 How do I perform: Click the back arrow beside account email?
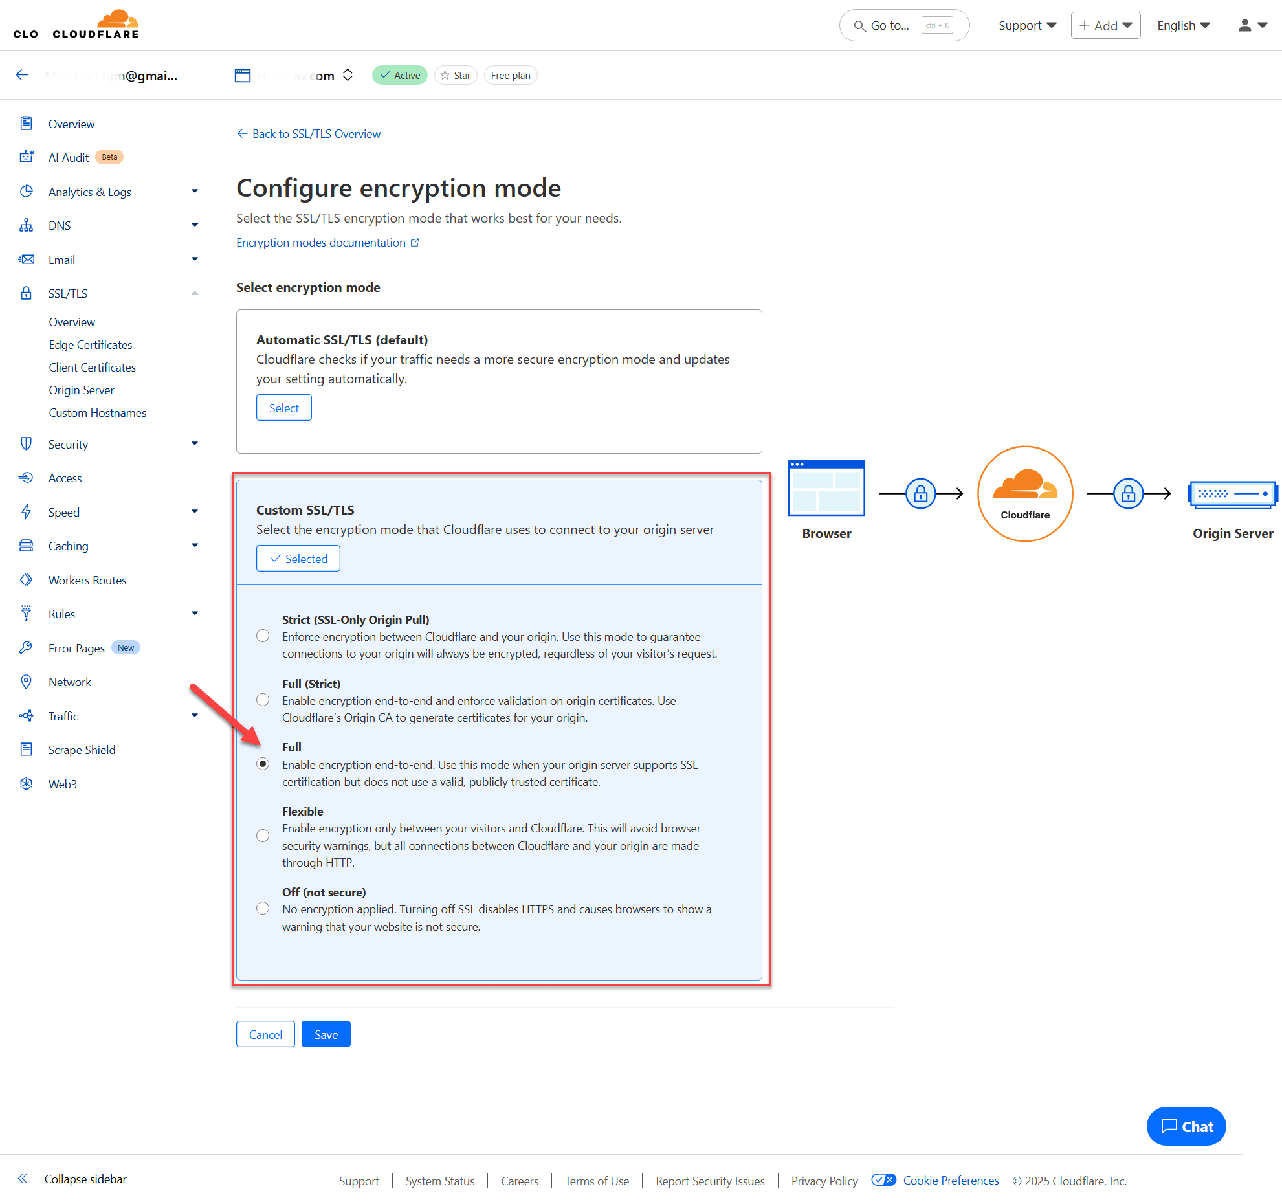pos(23,75)
